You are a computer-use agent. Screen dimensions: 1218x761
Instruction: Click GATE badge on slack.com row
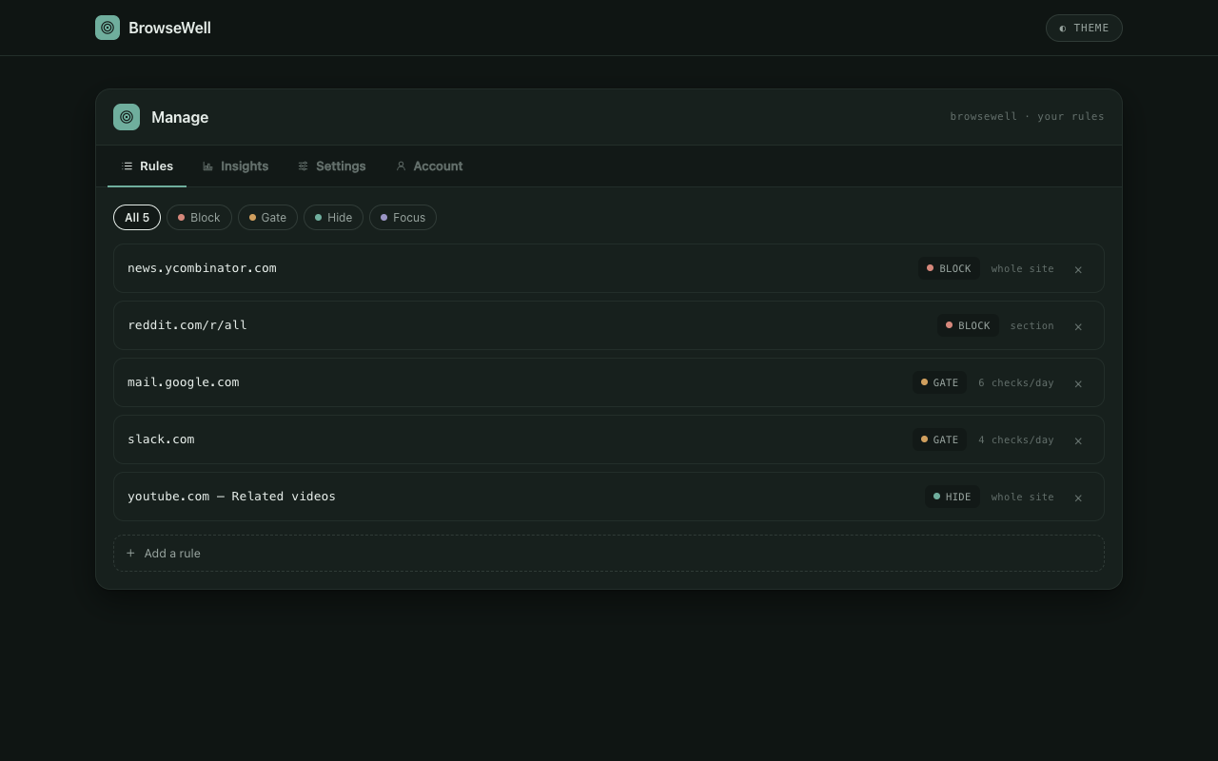pos(939,439)
